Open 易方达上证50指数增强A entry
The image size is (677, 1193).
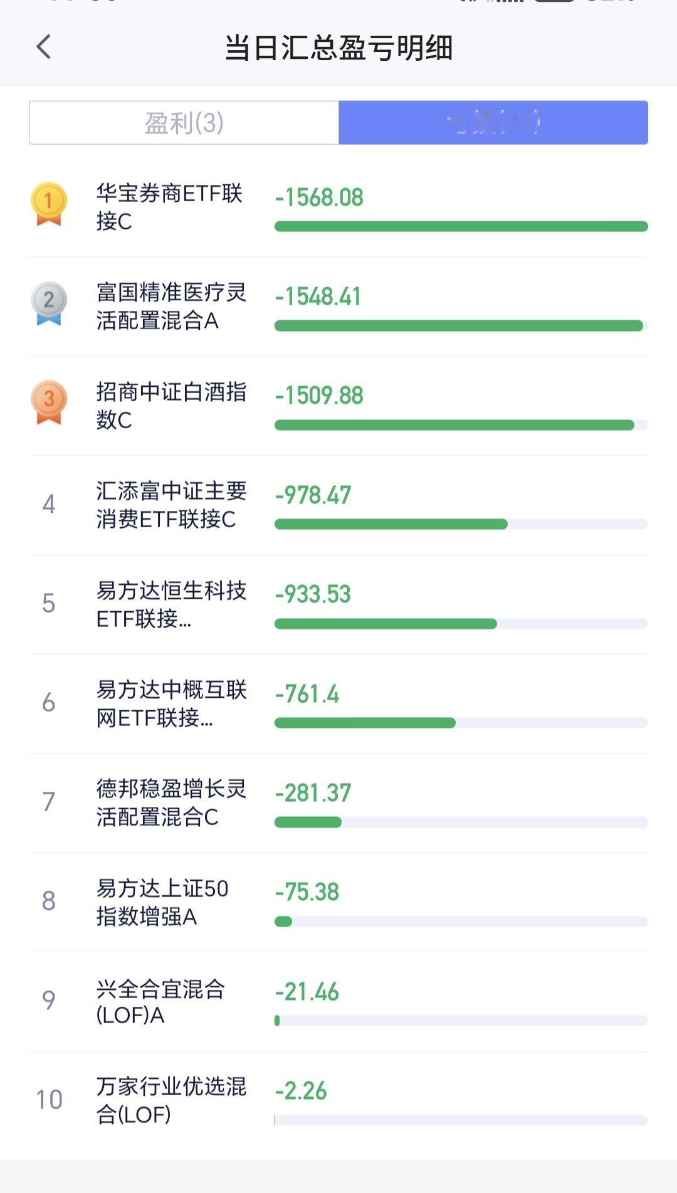tap(338, 903)
